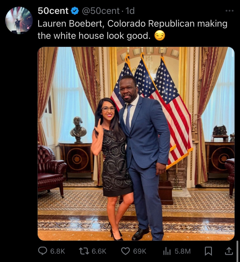The image size is (240, 262).
Task: Click the 69K likes count
Action: click(140, 251)
